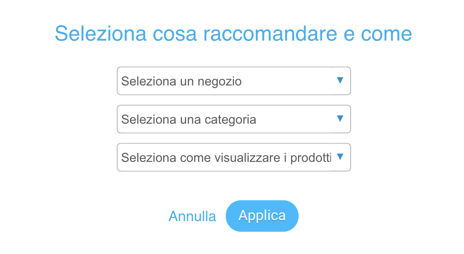Click the arrow icon beside 'Seleziona un negozio'

tap(340, 80)
